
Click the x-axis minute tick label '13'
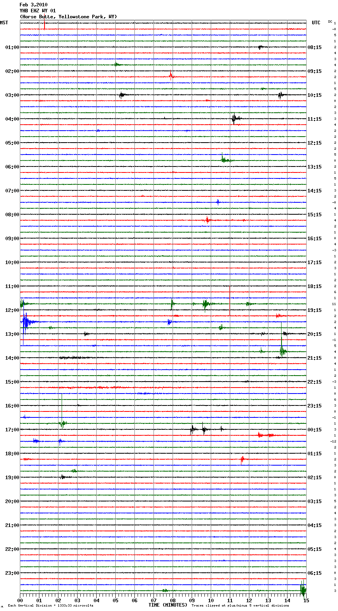point(268,600)
